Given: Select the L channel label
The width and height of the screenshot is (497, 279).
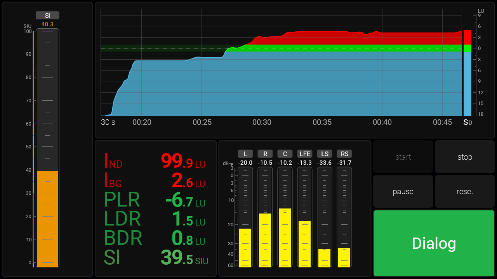Looking at the screenshot, I should coord(245,154).
